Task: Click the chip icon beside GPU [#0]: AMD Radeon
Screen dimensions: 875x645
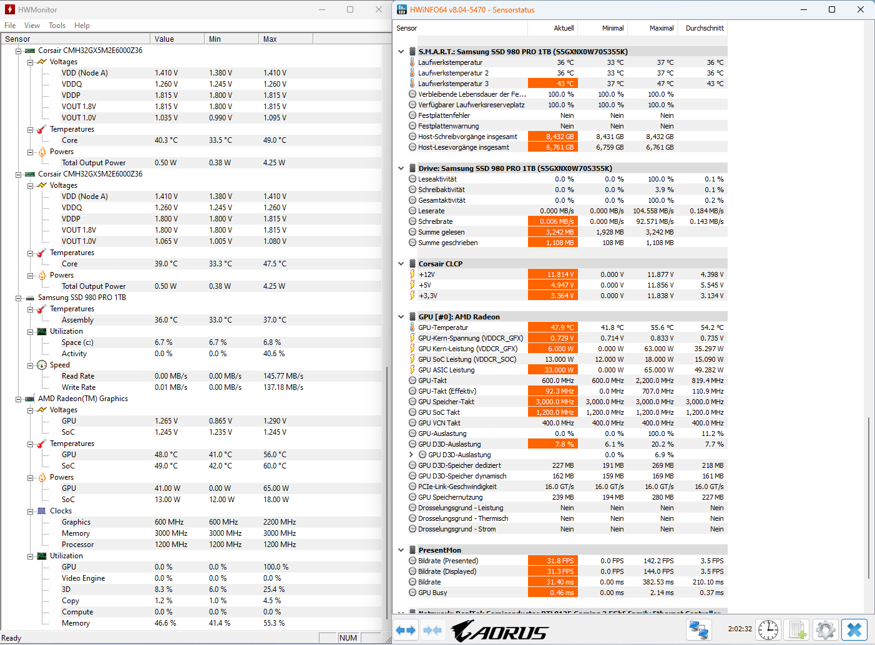Action: coord(413,317)
